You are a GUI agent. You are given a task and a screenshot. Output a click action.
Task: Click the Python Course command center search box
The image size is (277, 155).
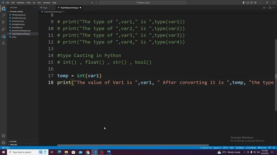tap(143, 3)
